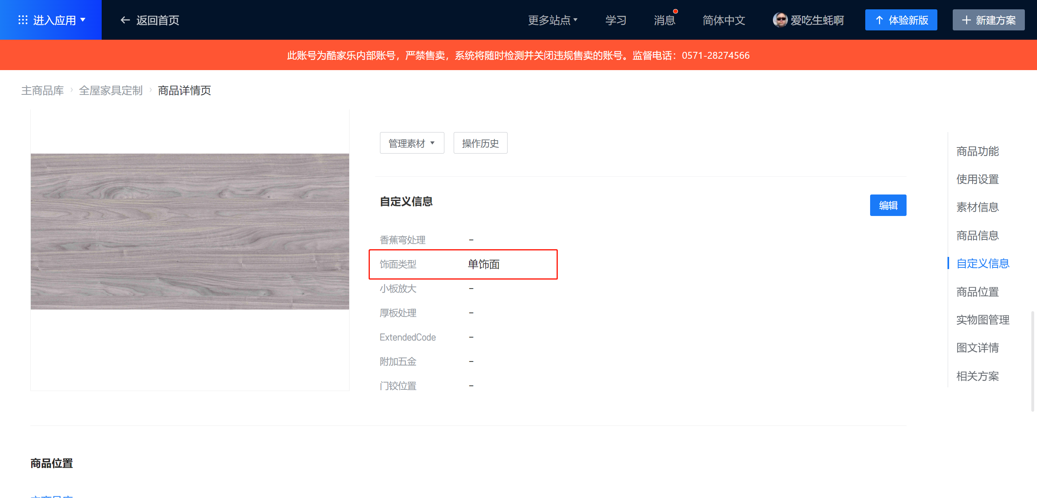The width and height of the screenshot is (1037, 498).
Task: Jump to 商品功能 section
Action: point(977,151)
